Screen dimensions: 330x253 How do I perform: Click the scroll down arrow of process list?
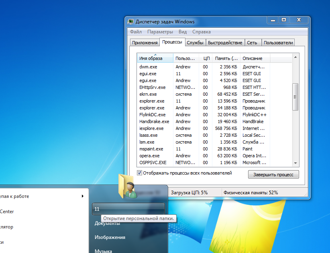click(x=295, y=163)
